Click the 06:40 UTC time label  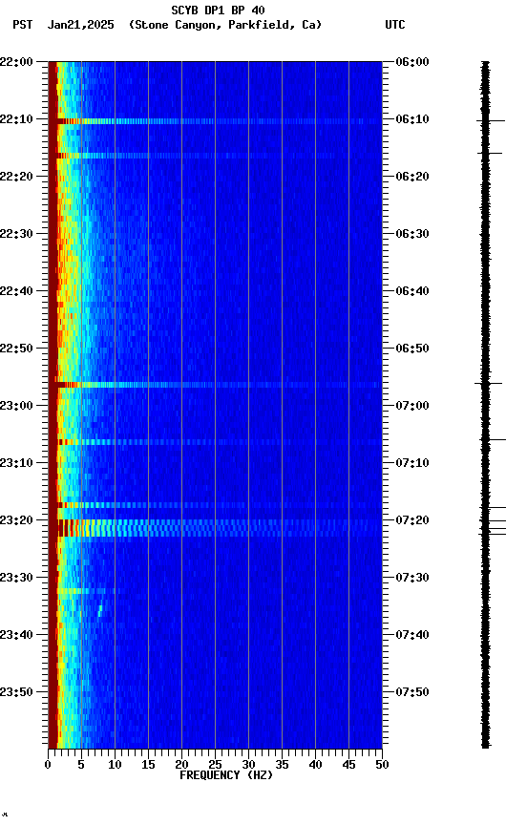point(411,291)
